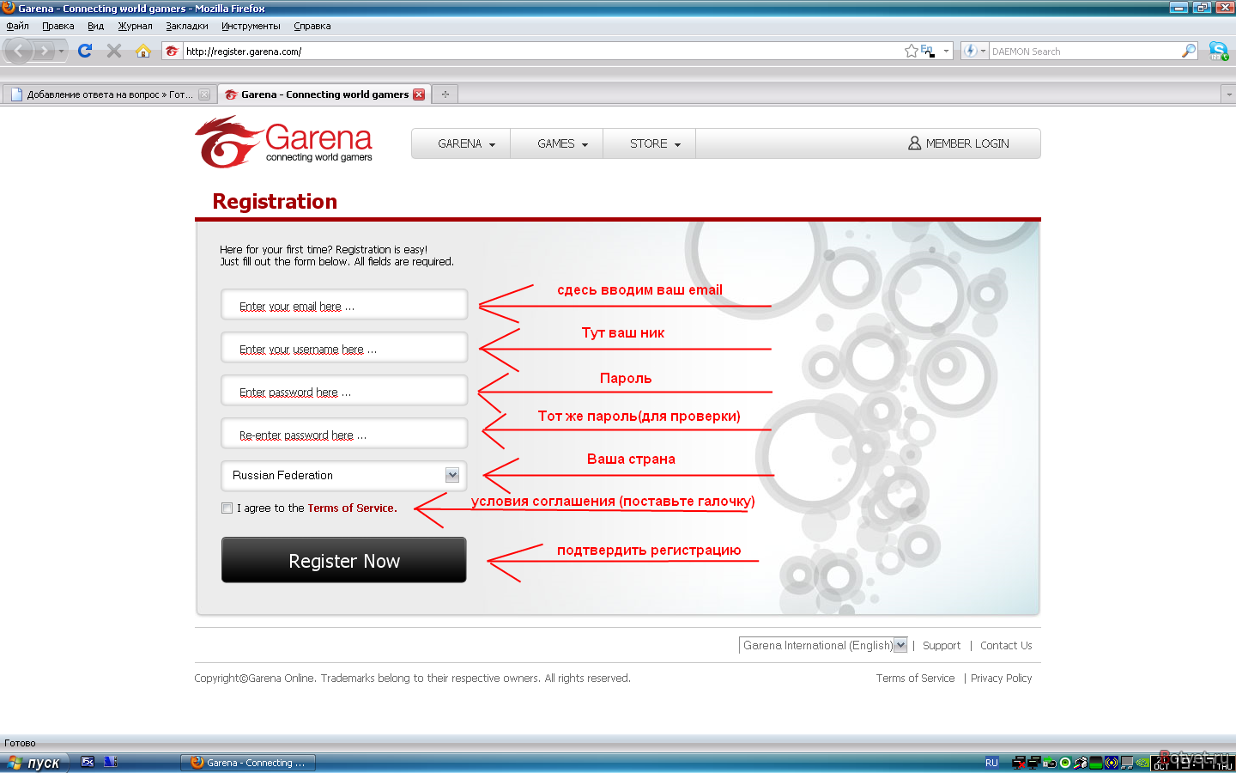Click inside the DAEMON Search box
This screenshot has width=1236, height=773.
pyautogui.click(x=1084, y=51)
